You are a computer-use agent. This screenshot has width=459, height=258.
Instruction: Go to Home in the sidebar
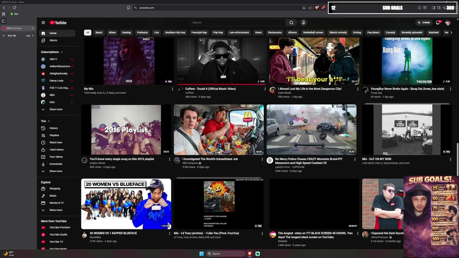(57, 33)
